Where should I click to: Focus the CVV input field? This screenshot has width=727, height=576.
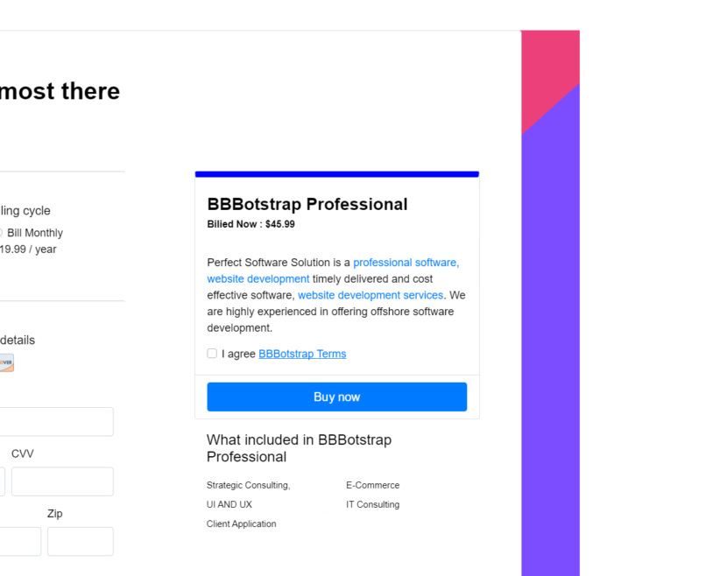click(x=62, y=481)
